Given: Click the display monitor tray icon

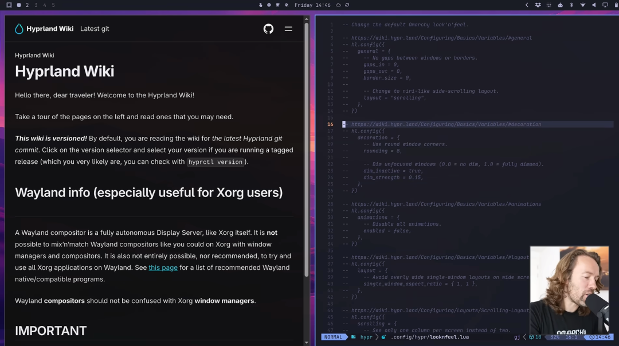Looking at the screenshot, I should [x=605, y=5].
